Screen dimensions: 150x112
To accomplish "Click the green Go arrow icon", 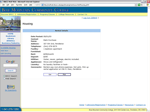I will pos(139,5).
